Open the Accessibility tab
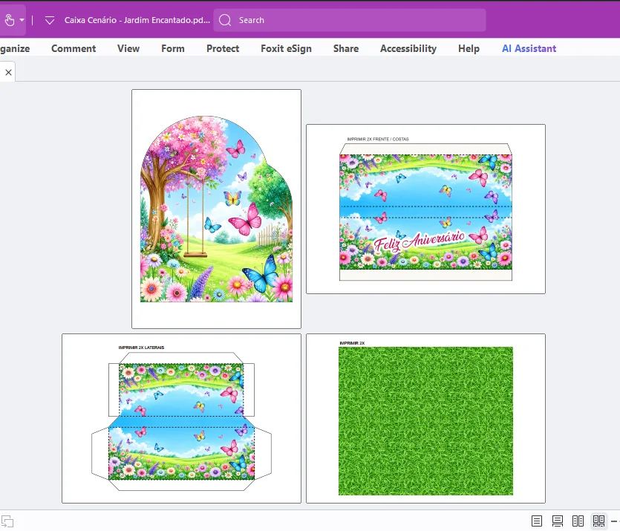Viewport: 620px width, 531px height. pyautogui.click(x=408, y=48)
